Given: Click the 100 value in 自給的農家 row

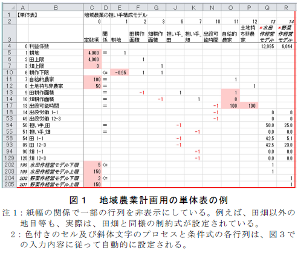Looking at the screenshot, I should pyautogui.click(x=92, y=79).
